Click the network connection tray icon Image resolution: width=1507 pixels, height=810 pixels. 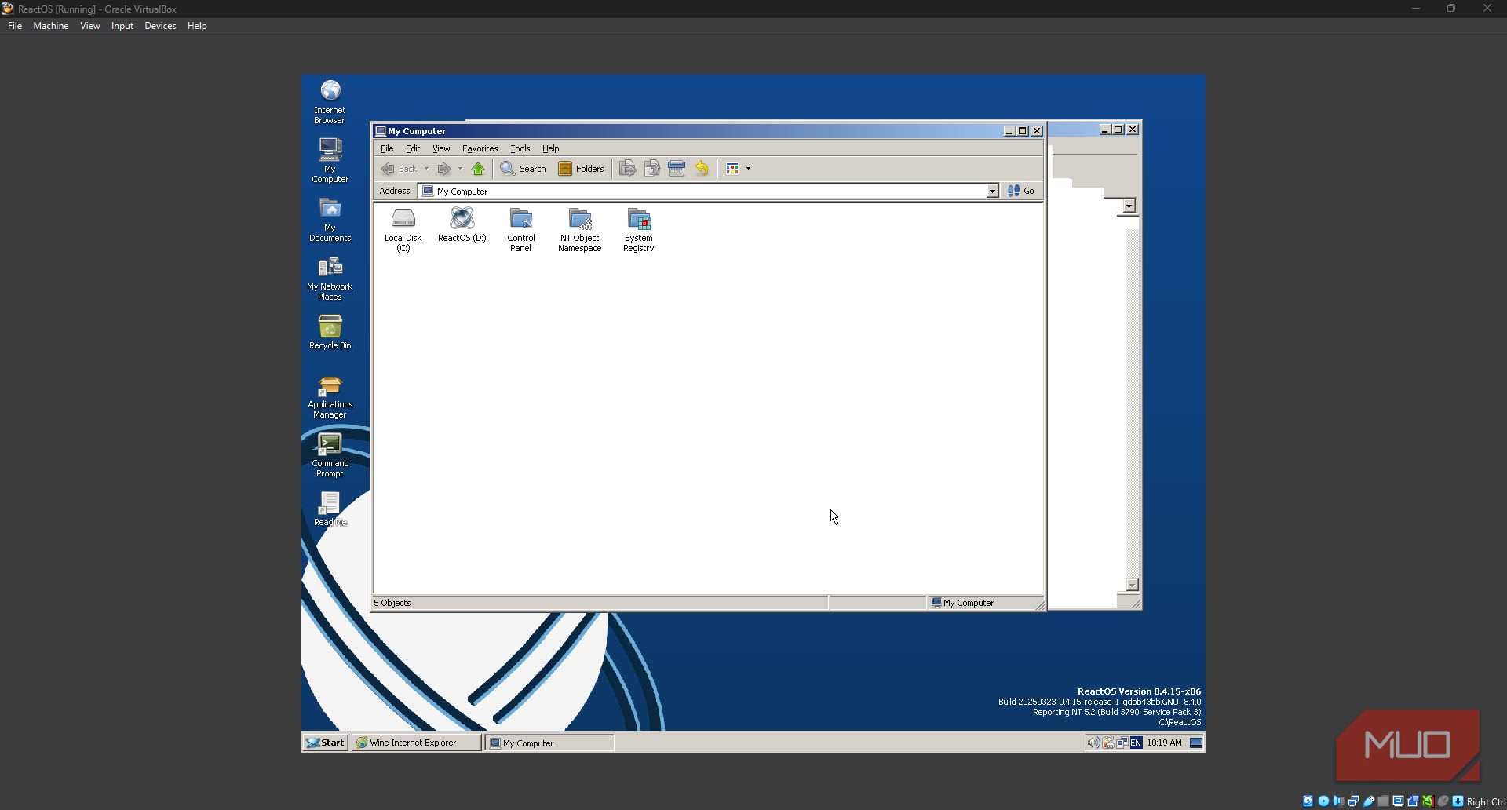click(x=1122, y=742)
